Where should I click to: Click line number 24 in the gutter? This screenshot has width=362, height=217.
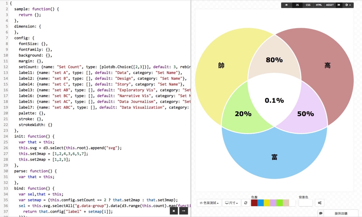click(x=5, y=136)
